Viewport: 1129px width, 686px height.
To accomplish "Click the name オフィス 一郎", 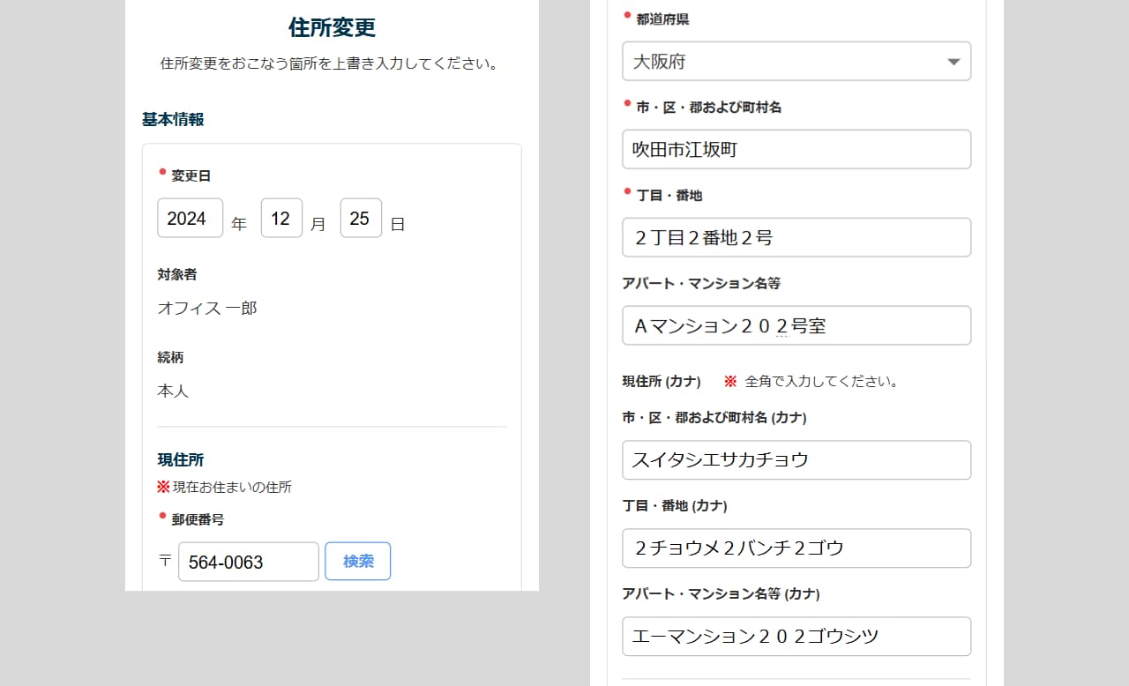I will coord(207,309).
